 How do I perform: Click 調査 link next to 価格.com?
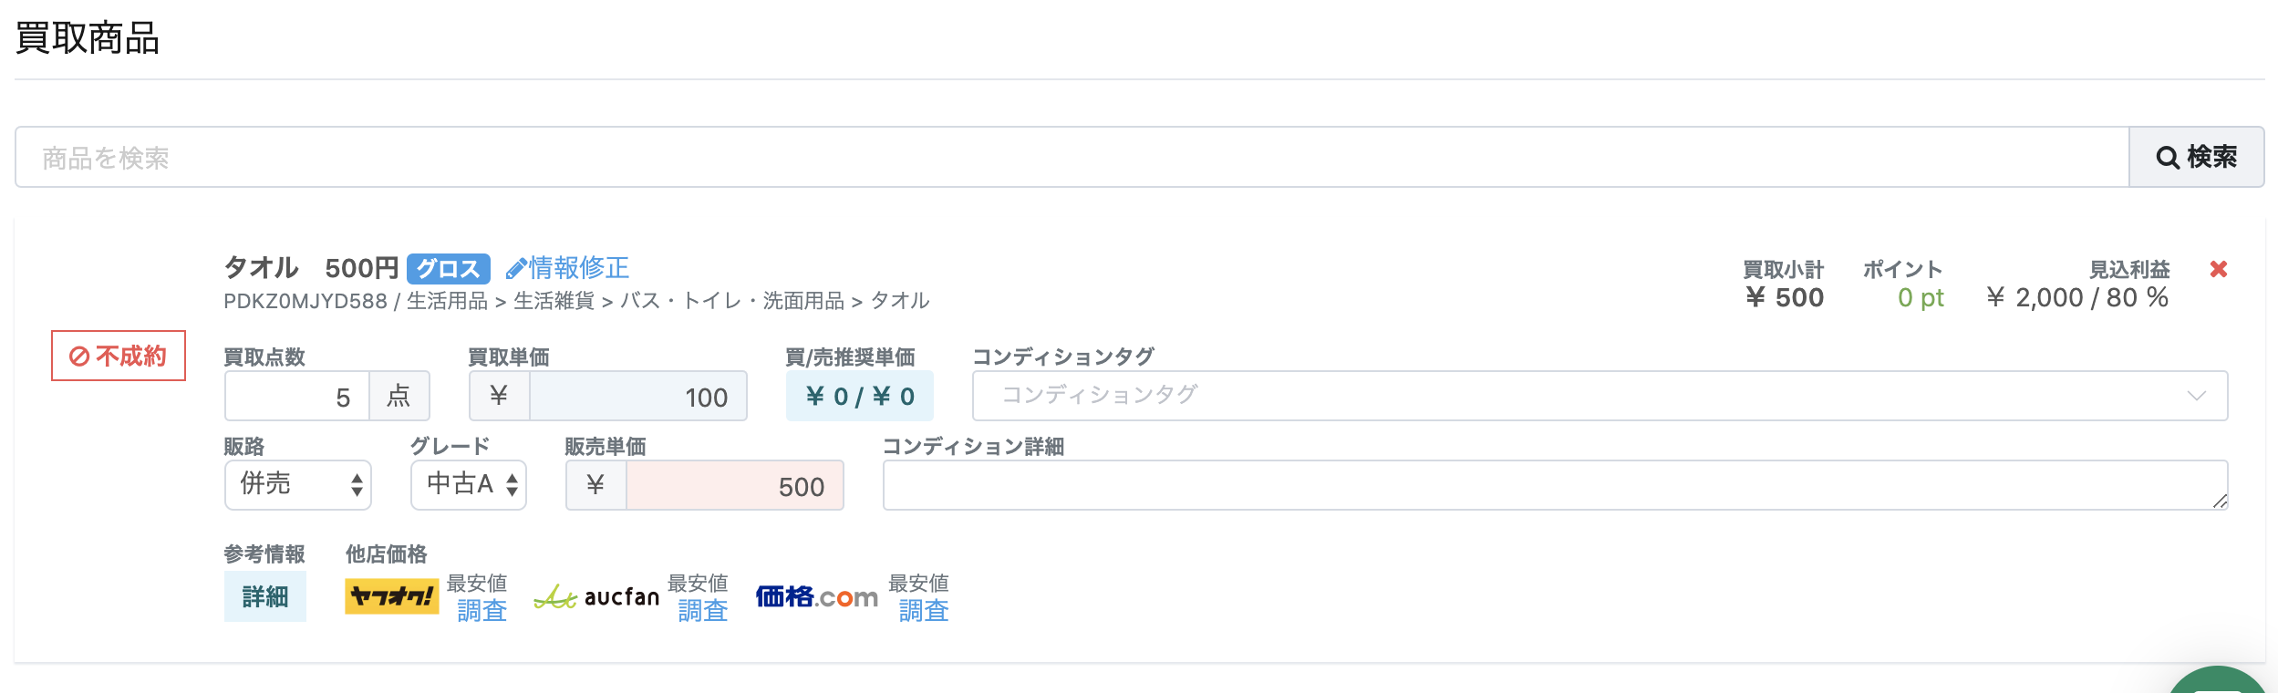pyautogui.click(x=924, y=611)
